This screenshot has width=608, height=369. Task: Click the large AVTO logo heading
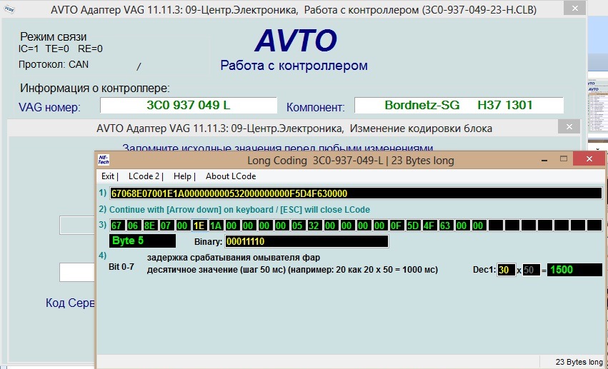(296, 41)
